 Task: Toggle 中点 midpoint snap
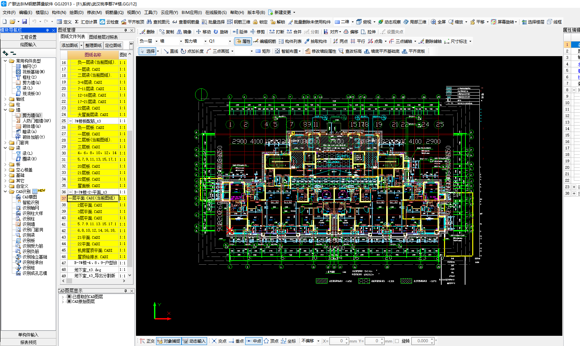(254, 341)
